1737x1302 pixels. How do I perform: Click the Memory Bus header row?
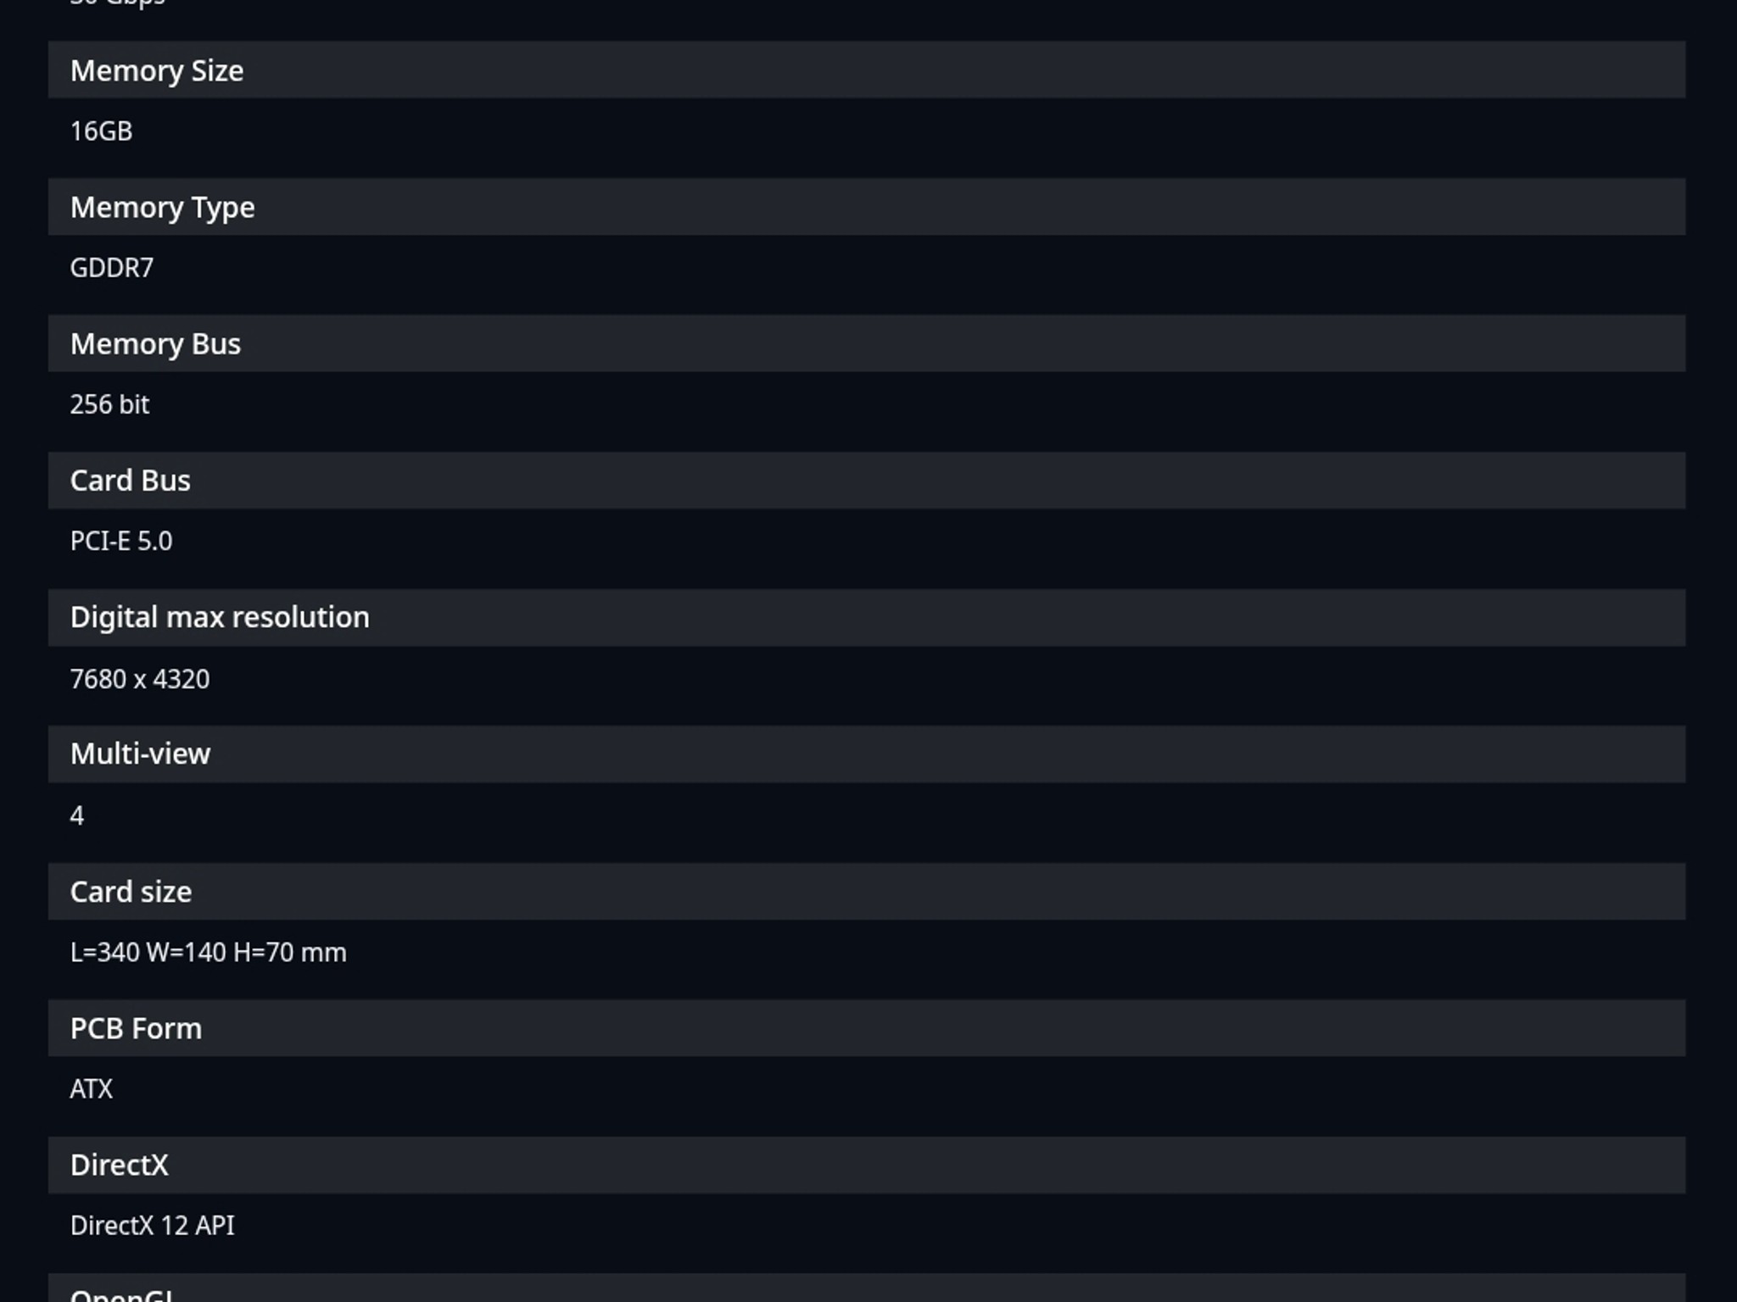pyautogui.click(x=867, y=343)
